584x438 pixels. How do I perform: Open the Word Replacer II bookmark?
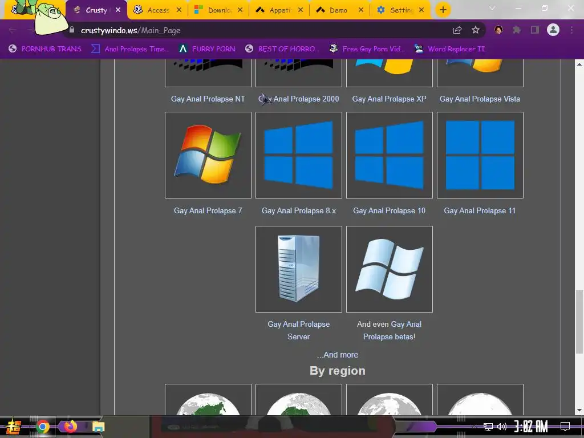click(449, 49)
